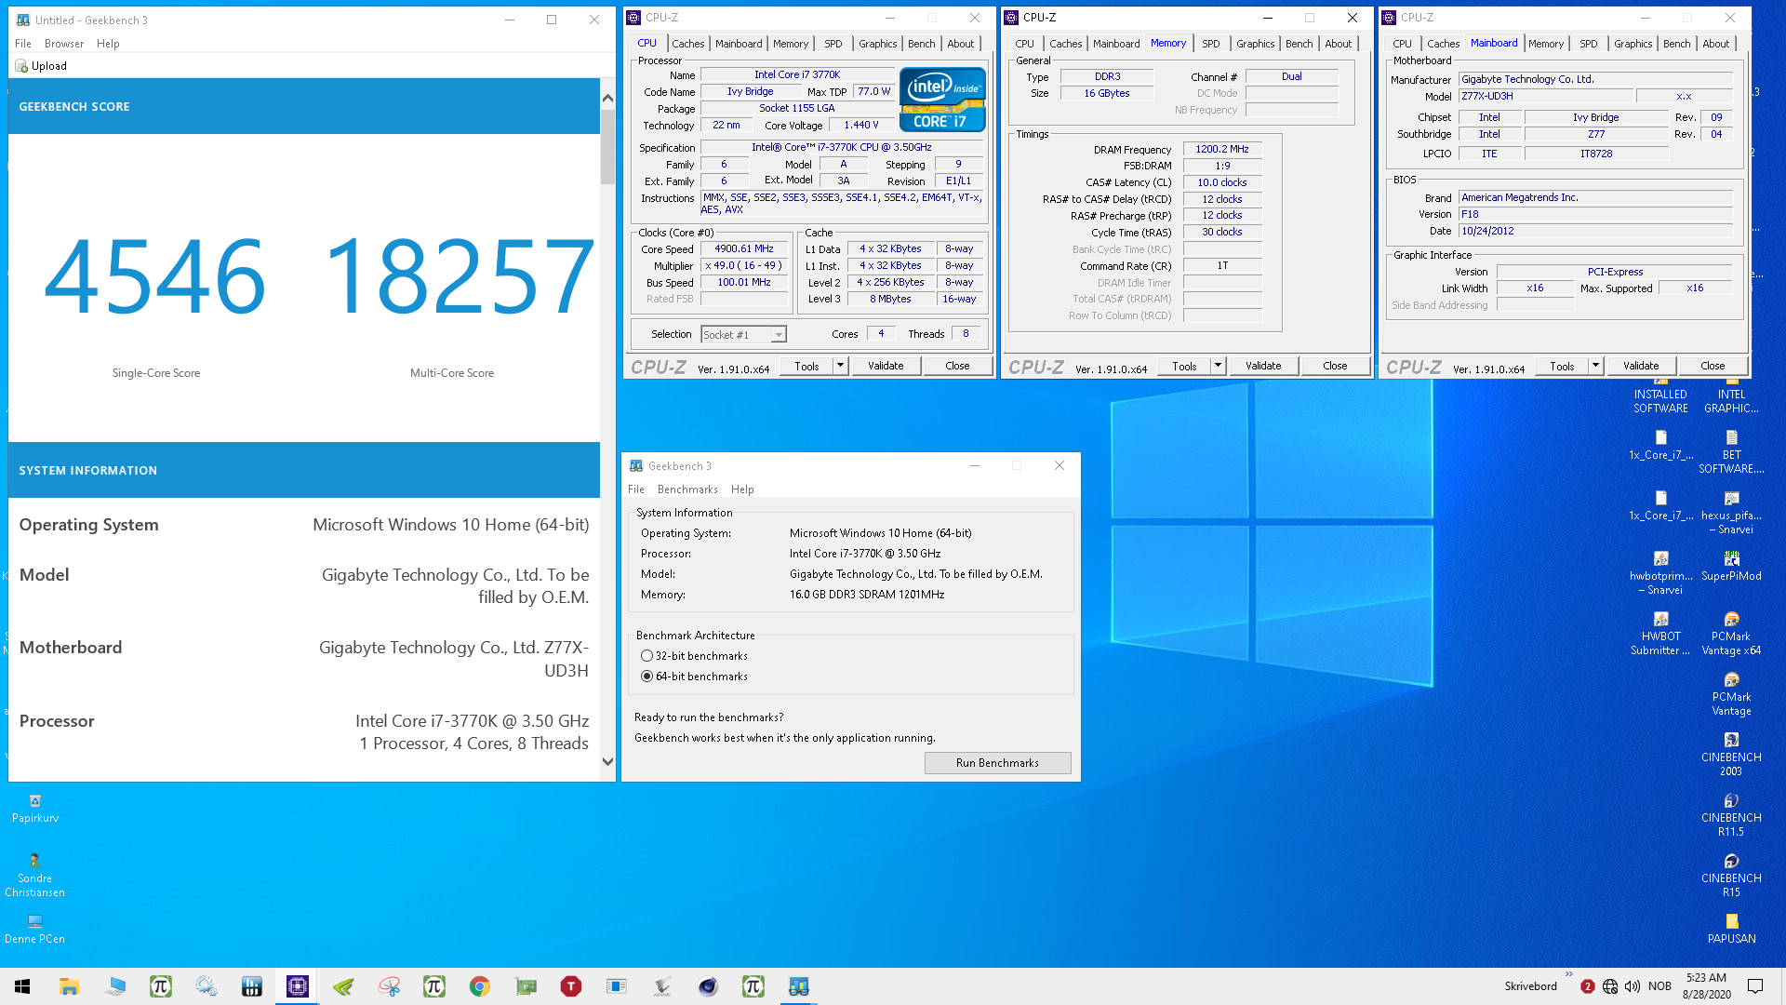The width and height of the screenshot is (1786, 1005).
Task: Open Graphics tab in CPU-Z Mainboard window
Action: pyautogui.click(x=1633, y=44)
